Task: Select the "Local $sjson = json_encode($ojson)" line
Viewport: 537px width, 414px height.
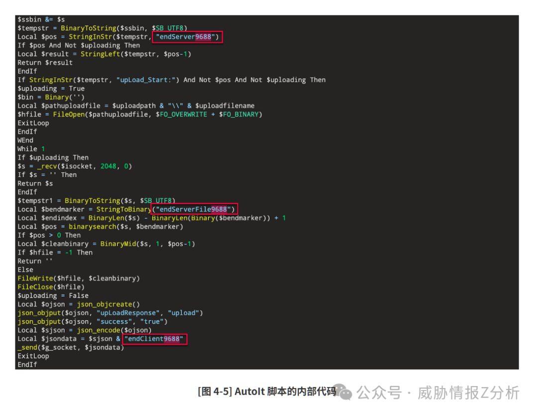Action: (85, 330)
